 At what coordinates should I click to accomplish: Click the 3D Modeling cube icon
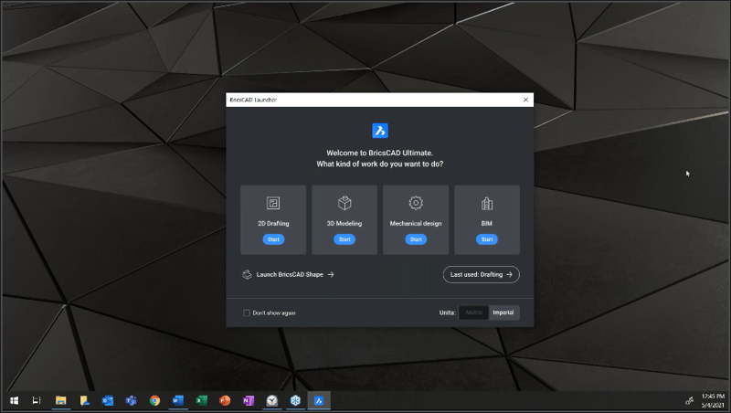(344, 203)
